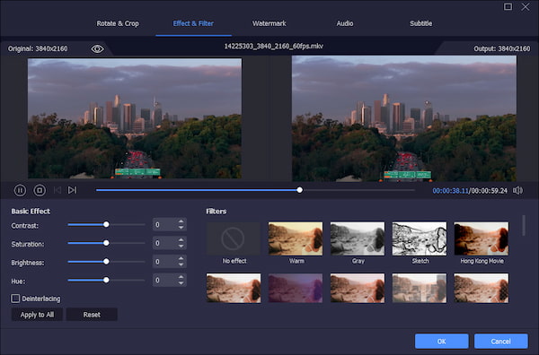
Task: Select first filter in second row
Action: point(234,288)
